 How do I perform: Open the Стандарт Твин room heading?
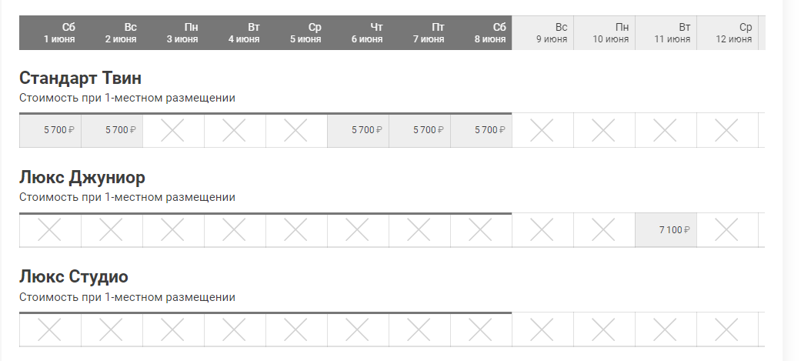click(81, 79)
